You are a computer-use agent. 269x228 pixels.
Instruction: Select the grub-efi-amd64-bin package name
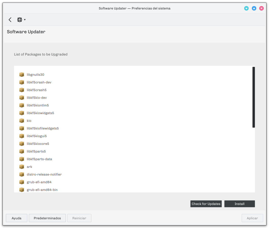42,190
